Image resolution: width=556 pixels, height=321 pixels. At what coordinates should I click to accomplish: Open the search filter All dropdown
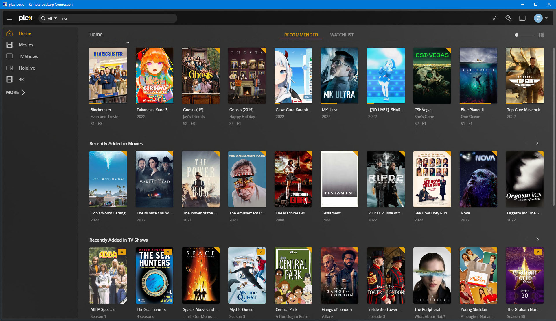52,18
